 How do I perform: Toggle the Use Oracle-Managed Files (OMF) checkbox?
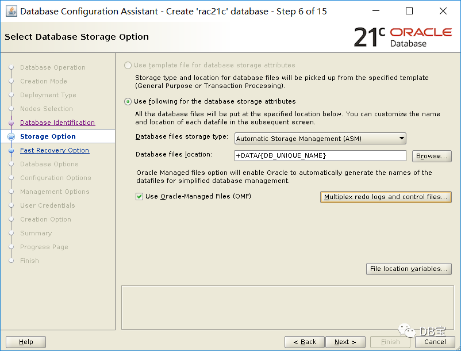139,197
